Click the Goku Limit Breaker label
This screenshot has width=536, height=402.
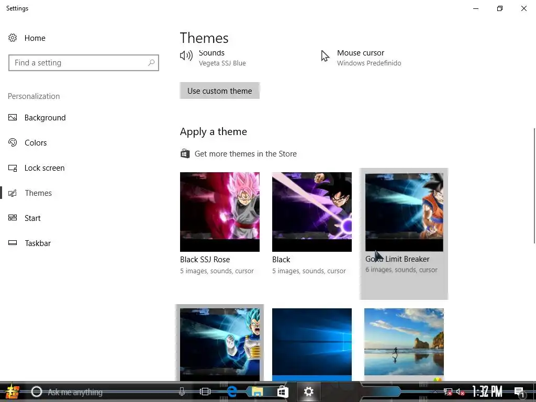pos(397,259)
